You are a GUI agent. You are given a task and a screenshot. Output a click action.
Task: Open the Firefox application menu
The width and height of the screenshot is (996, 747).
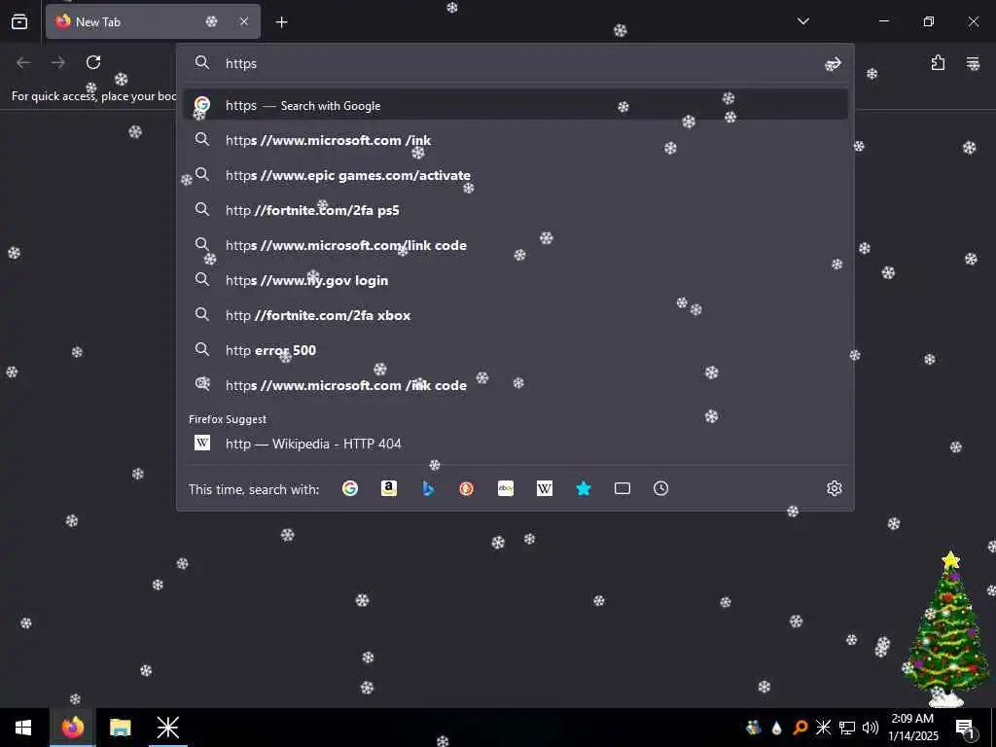973,62
